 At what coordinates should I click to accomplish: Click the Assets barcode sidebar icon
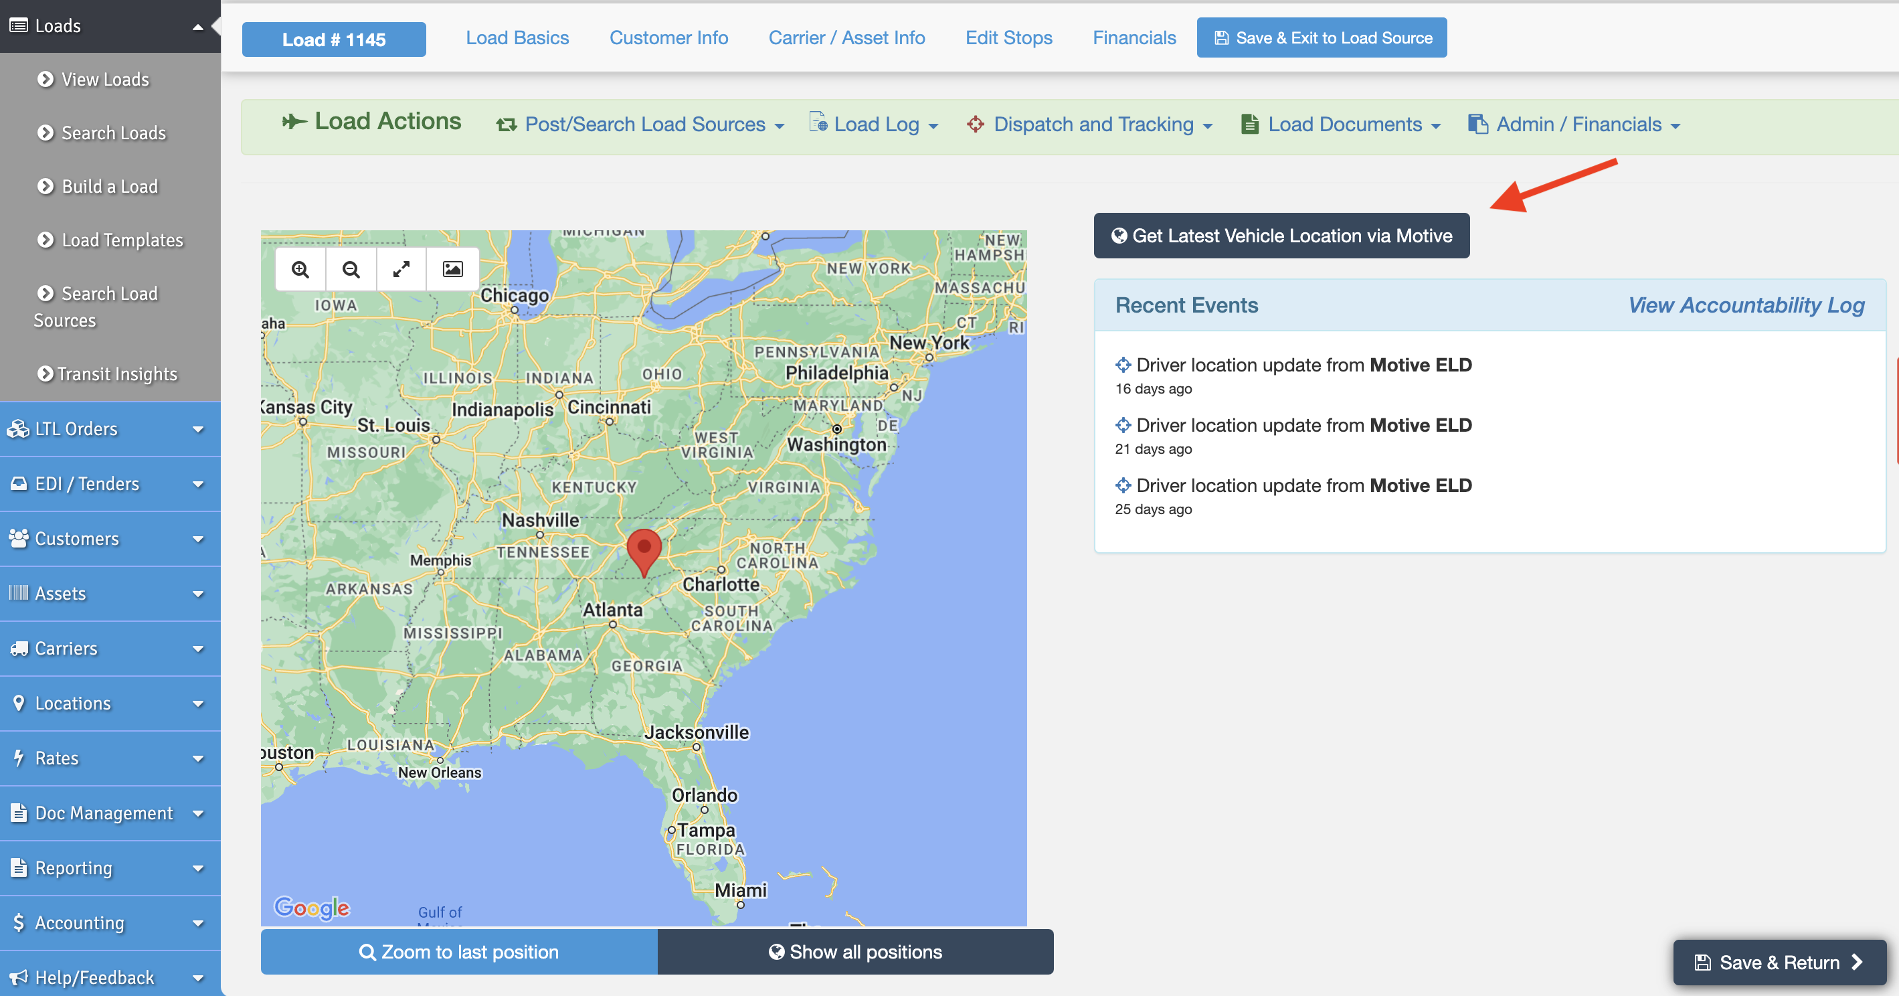(19, 594)
